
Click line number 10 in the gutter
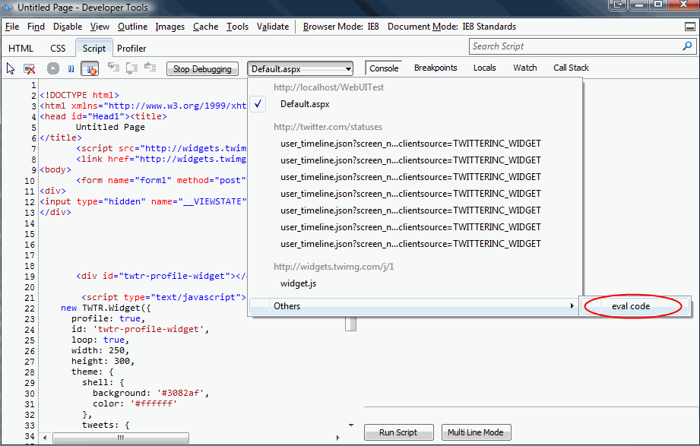point(30,181)
